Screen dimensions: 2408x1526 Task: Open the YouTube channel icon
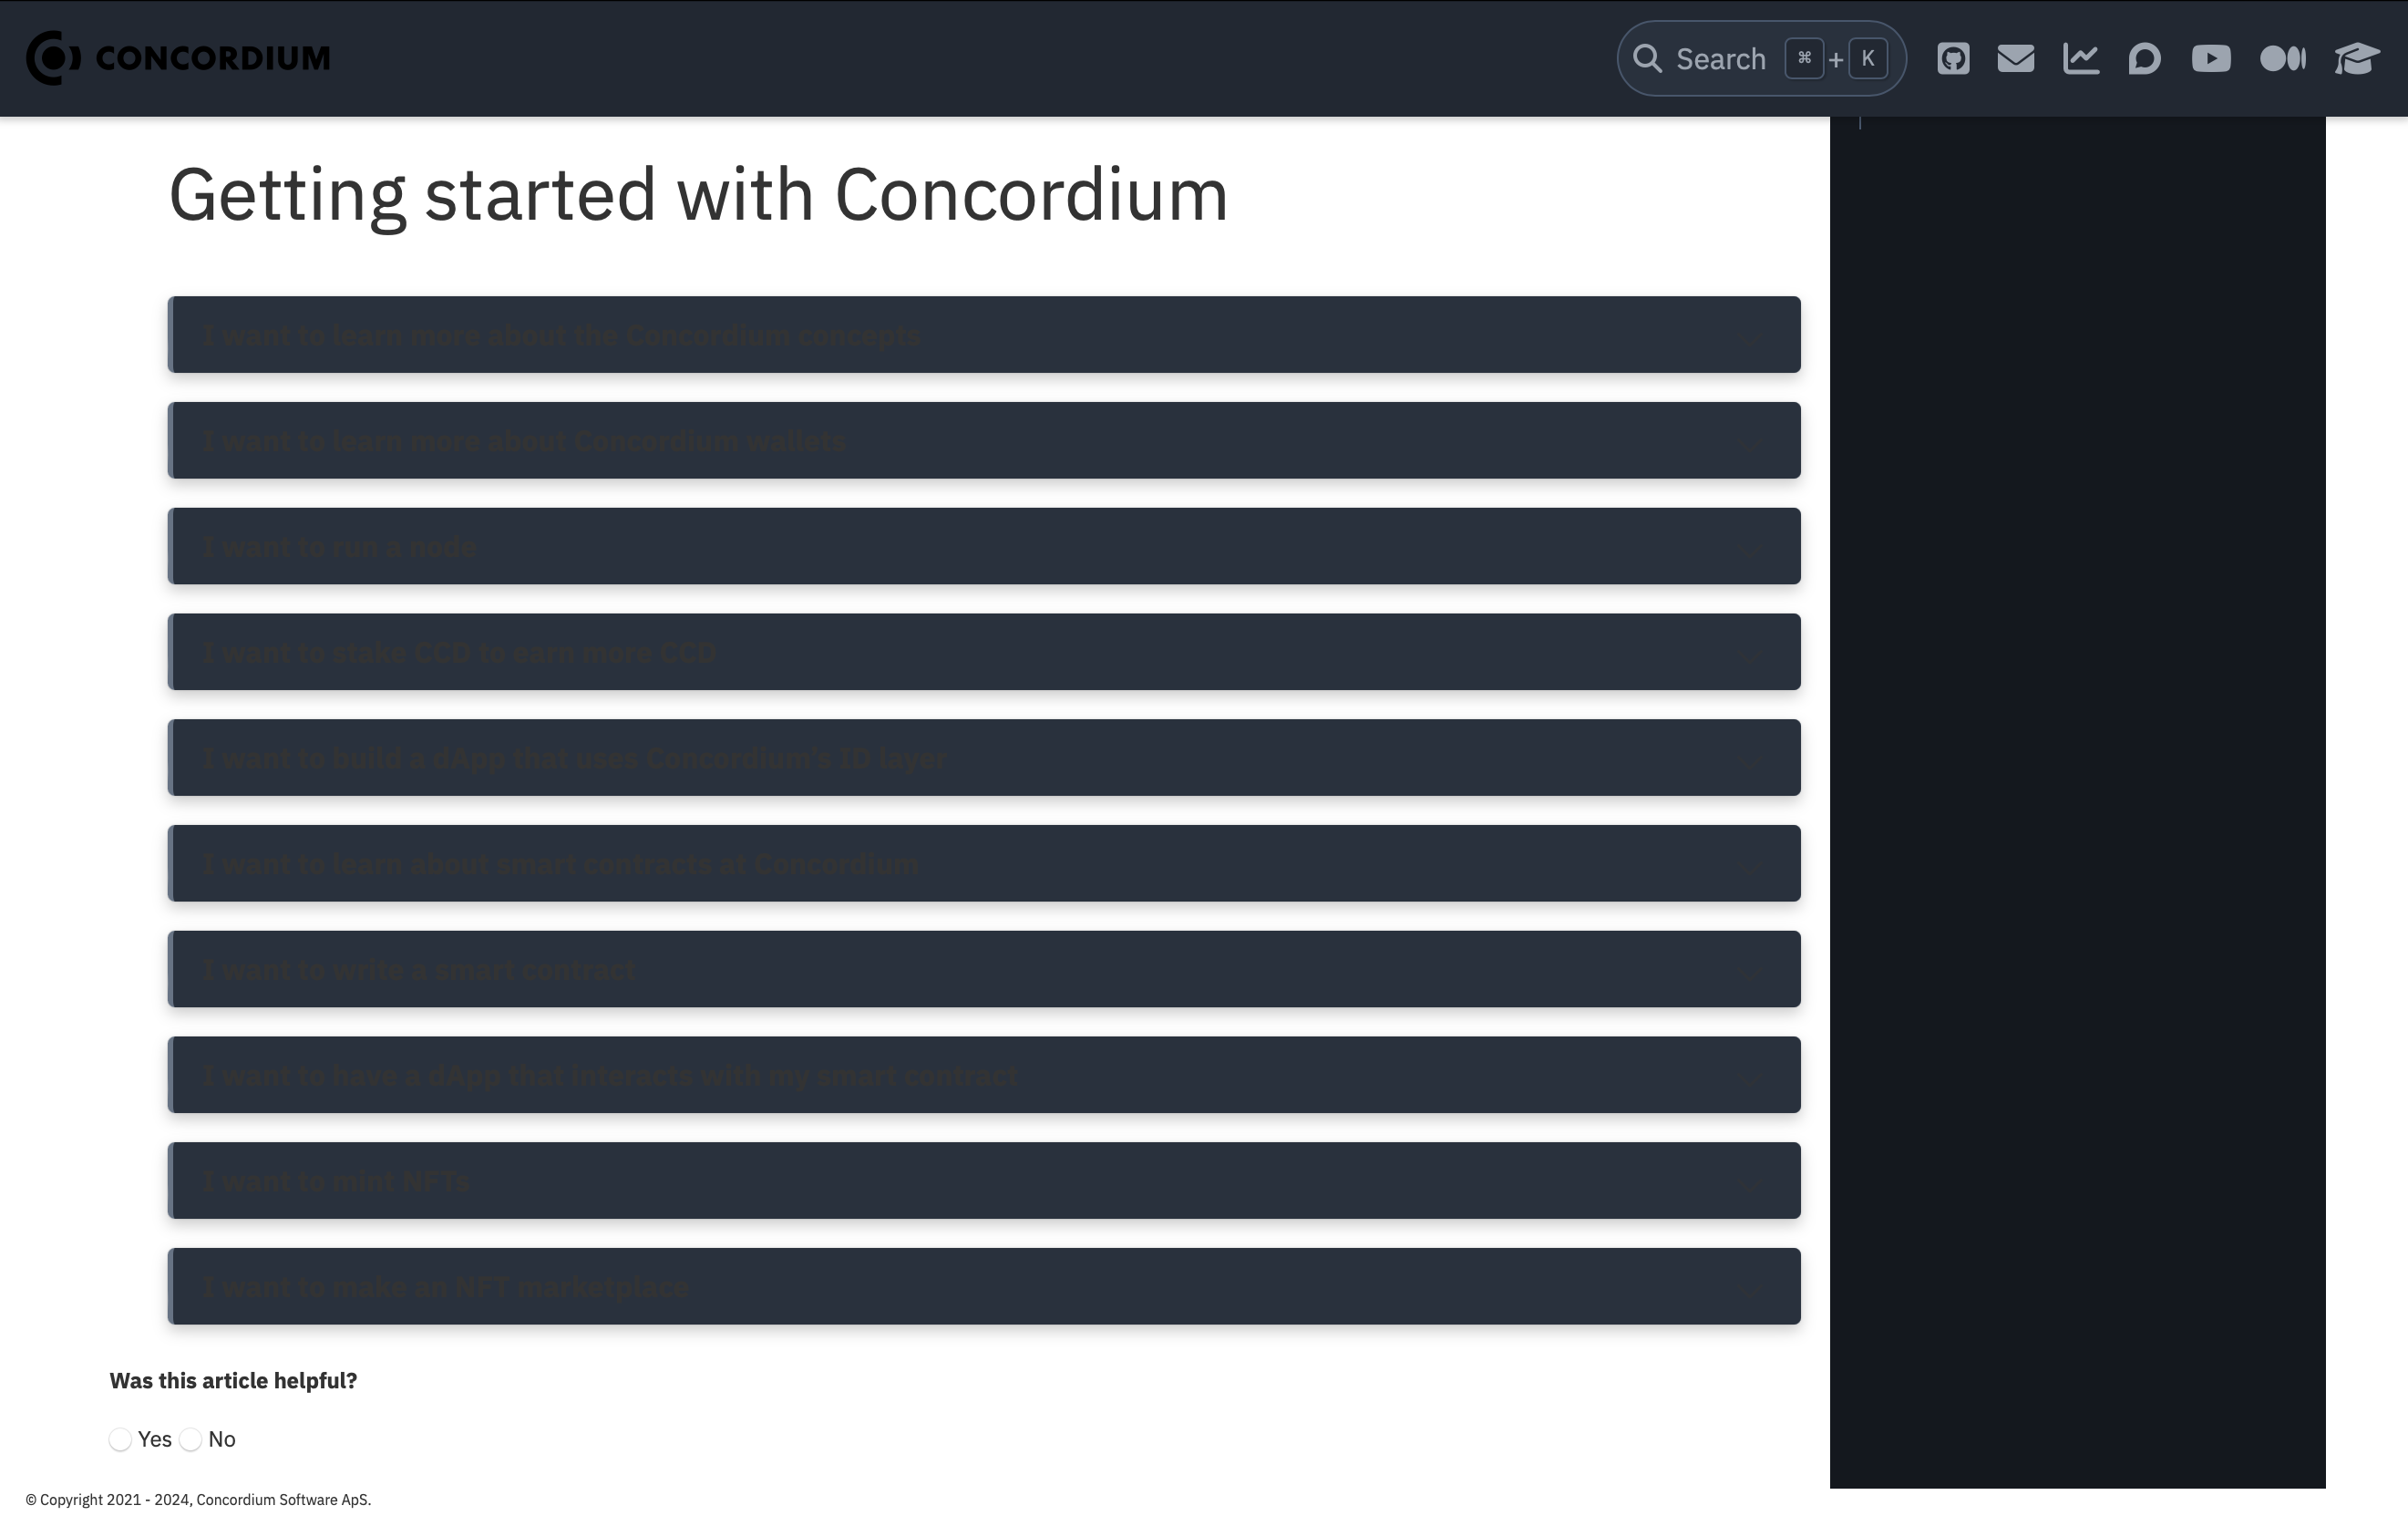pos(2210,59)
